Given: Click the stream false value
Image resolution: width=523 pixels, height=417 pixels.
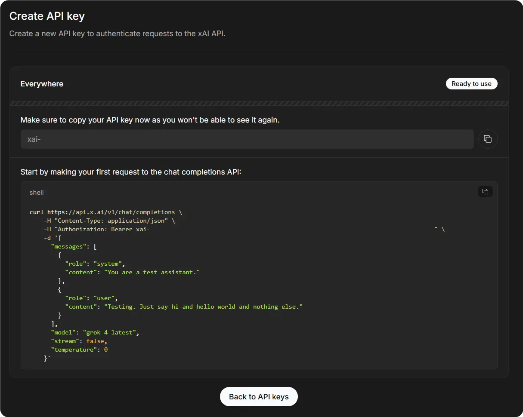Looking at the screenshot, I should (x=95, y=341).
